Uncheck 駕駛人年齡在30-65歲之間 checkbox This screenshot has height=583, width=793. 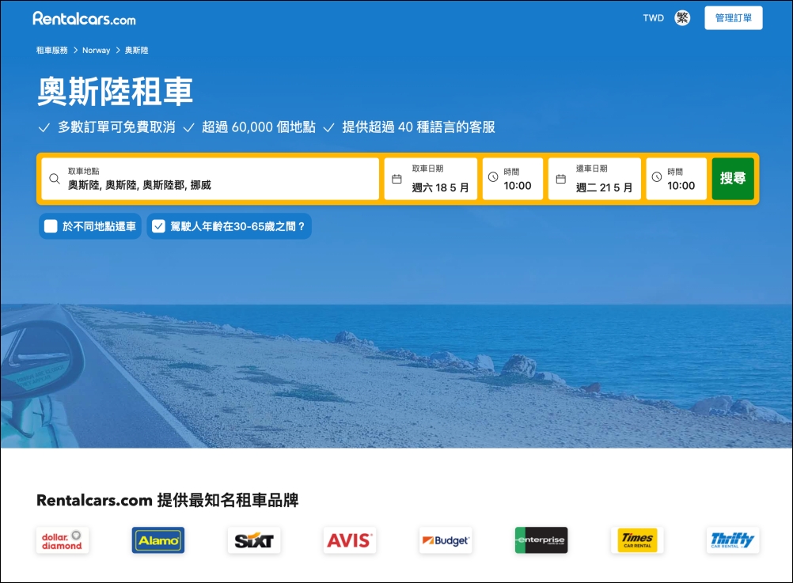(x=159, y=226)
